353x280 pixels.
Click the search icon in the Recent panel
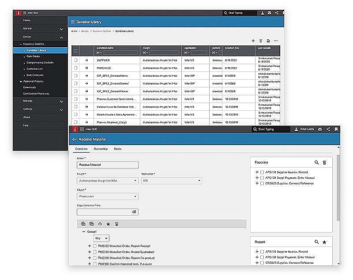[316, 242]
